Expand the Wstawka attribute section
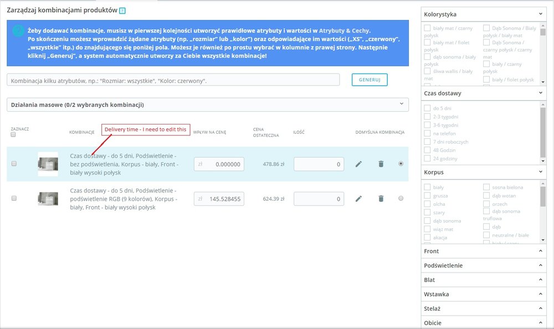The width and height of the screenshot is (554, 329). point(540,294)
